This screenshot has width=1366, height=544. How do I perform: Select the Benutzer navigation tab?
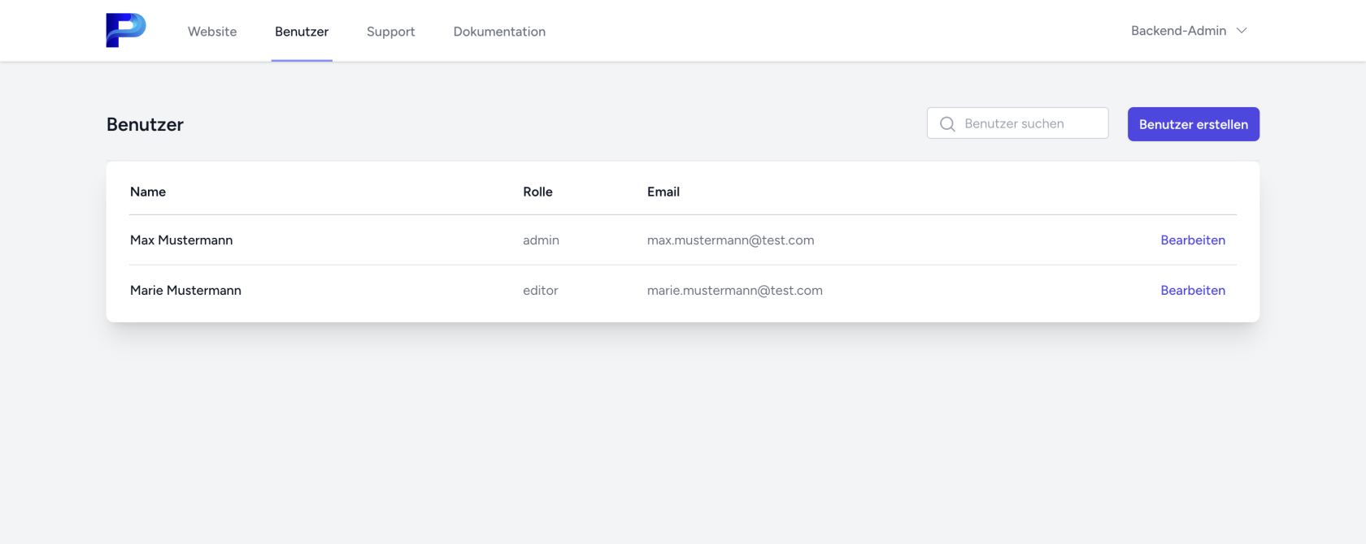(x=302, y=32)
